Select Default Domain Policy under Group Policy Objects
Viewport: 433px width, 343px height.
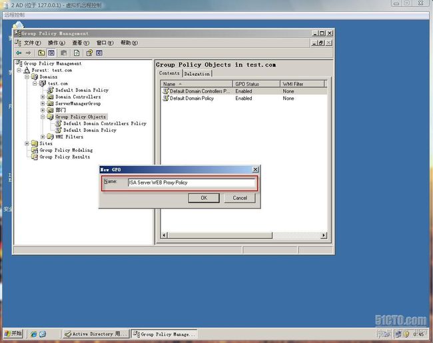coord(90,130)
